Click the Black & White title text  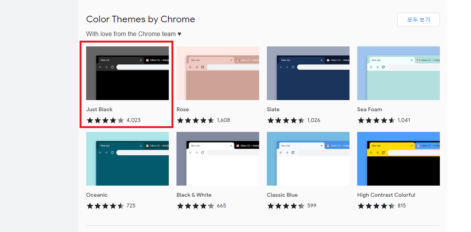[194, 195]
